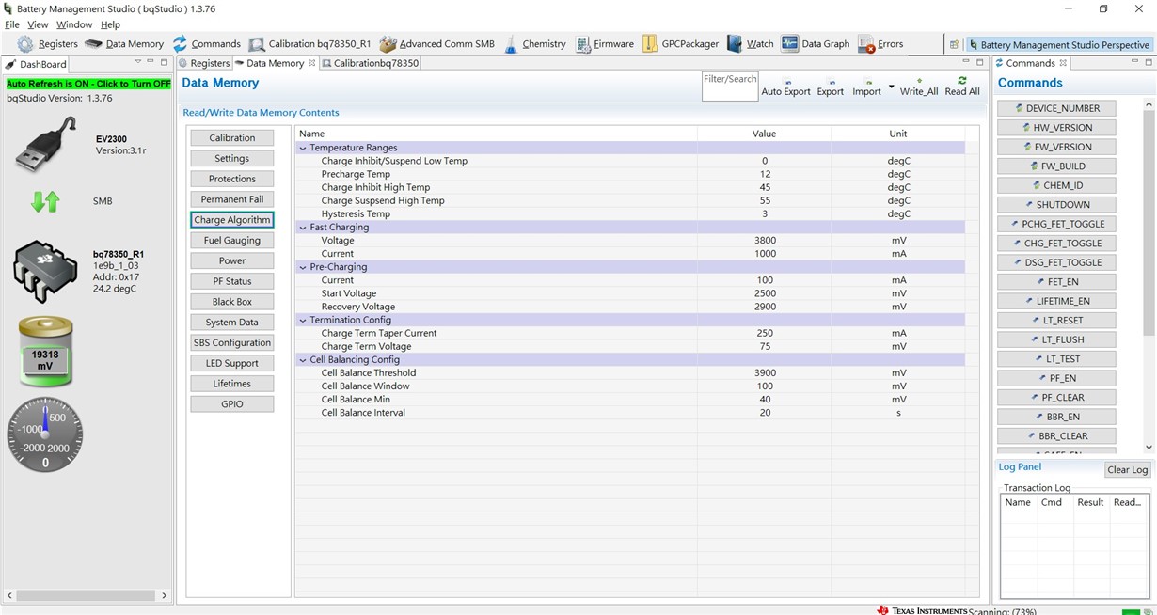Close the Data Memory tab
Image resolution: width=1157 pixels, height=615 pixels.
click(x=312, y=63)
